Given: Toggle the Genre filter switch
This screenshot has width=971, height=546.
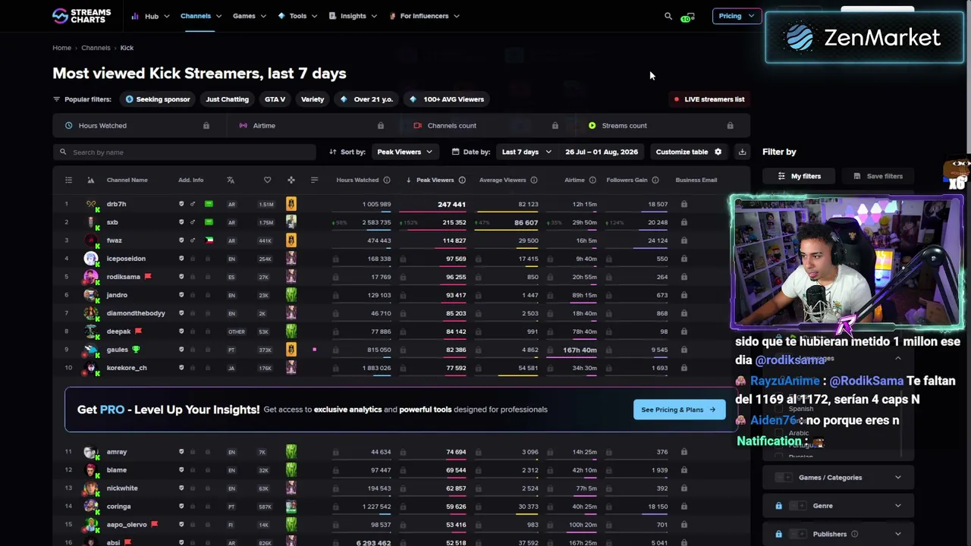Looking at the screenshot, I should (x=797, y=506).
